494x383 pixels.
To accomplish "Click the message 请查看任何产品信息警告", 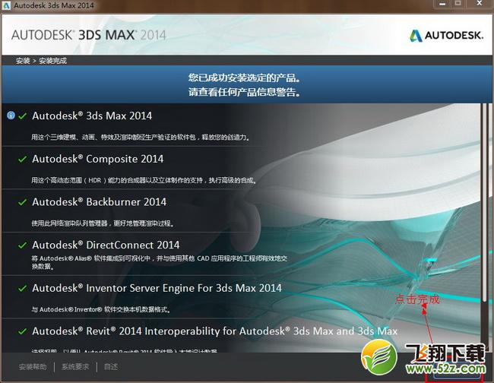I will click(x=245, y=92).
